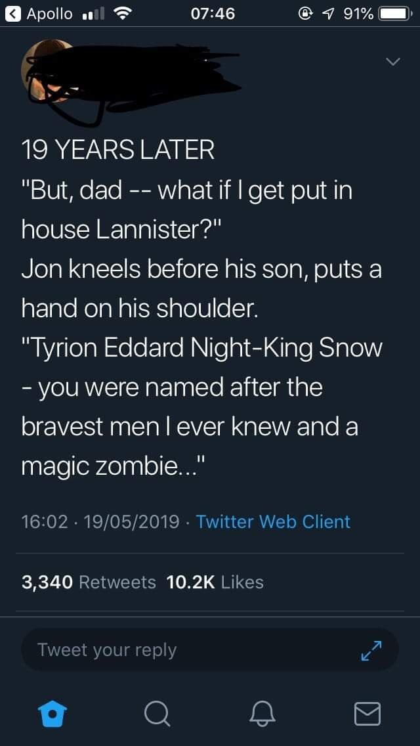Image resolution: width=420 pixels, height=746 pixels.
Task: Tap the "19 YEARS LATER" tweet text
Action: pyautogui.click(x=118, y=150)
